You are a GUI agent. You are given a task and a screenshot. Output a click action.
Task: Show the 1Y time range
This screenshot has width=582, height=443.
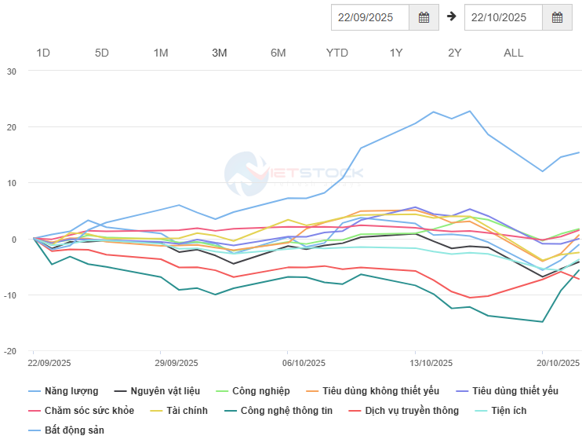pos(396,53)
